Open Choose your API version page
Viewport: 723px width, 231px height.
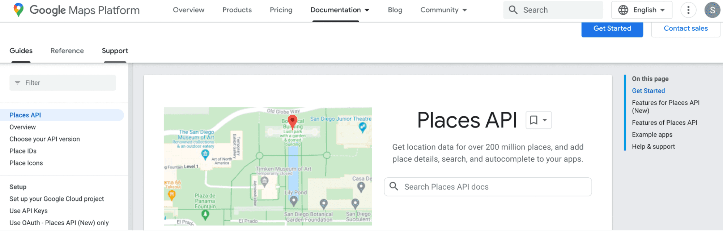44,139
